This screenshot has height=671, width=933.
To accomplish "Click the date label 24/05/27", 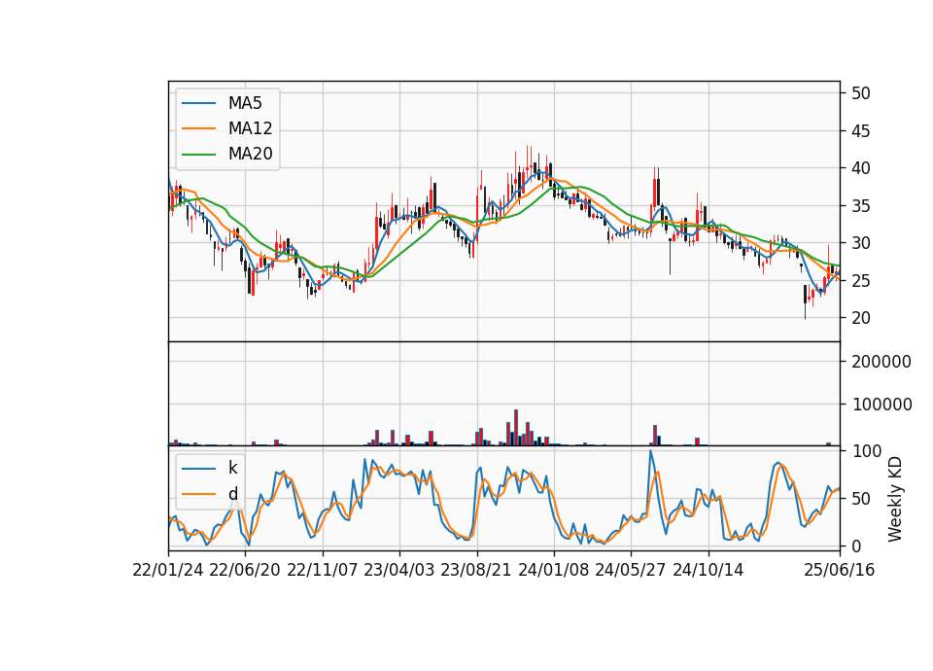I will coord(631,570).
